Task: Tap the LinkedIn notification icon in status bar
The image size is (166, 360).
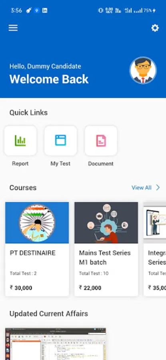Action: pos(45,10)
